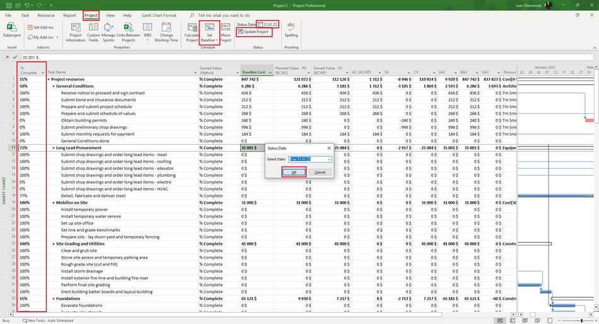Click Baseline Cost cell 847 742 $
599x324 pixels.
(x=257, y=79)
